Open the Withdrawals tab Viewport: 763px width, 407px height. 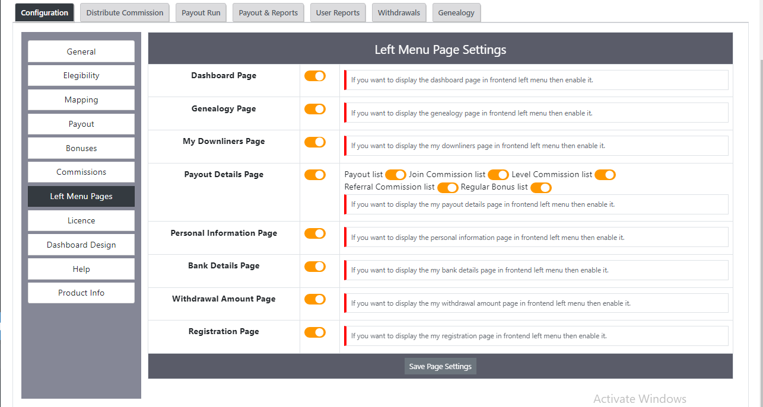[x=399, y=12]
